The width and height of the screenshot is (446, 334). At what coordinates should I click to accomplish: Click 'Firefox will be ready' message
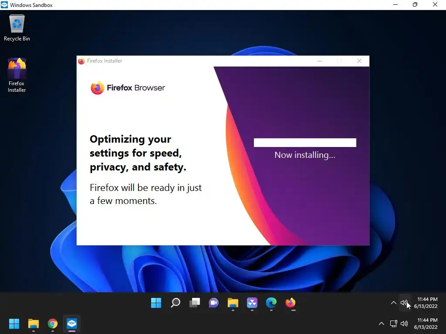(145, 194)
